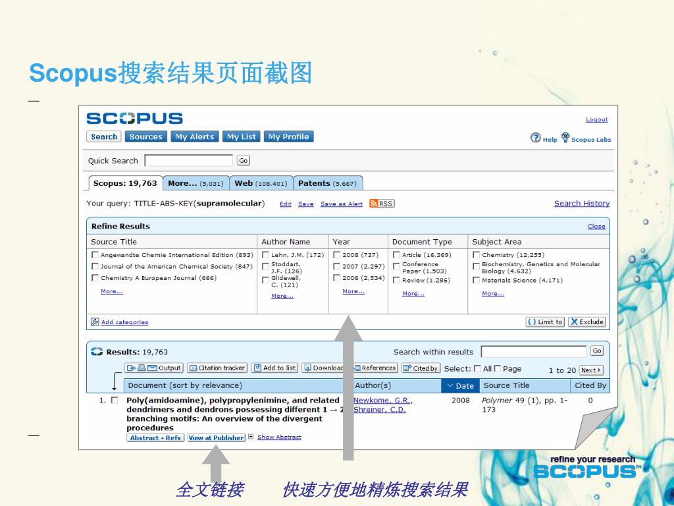
Task: Open author Newkome, G.R. link
Action: (382, 401)
